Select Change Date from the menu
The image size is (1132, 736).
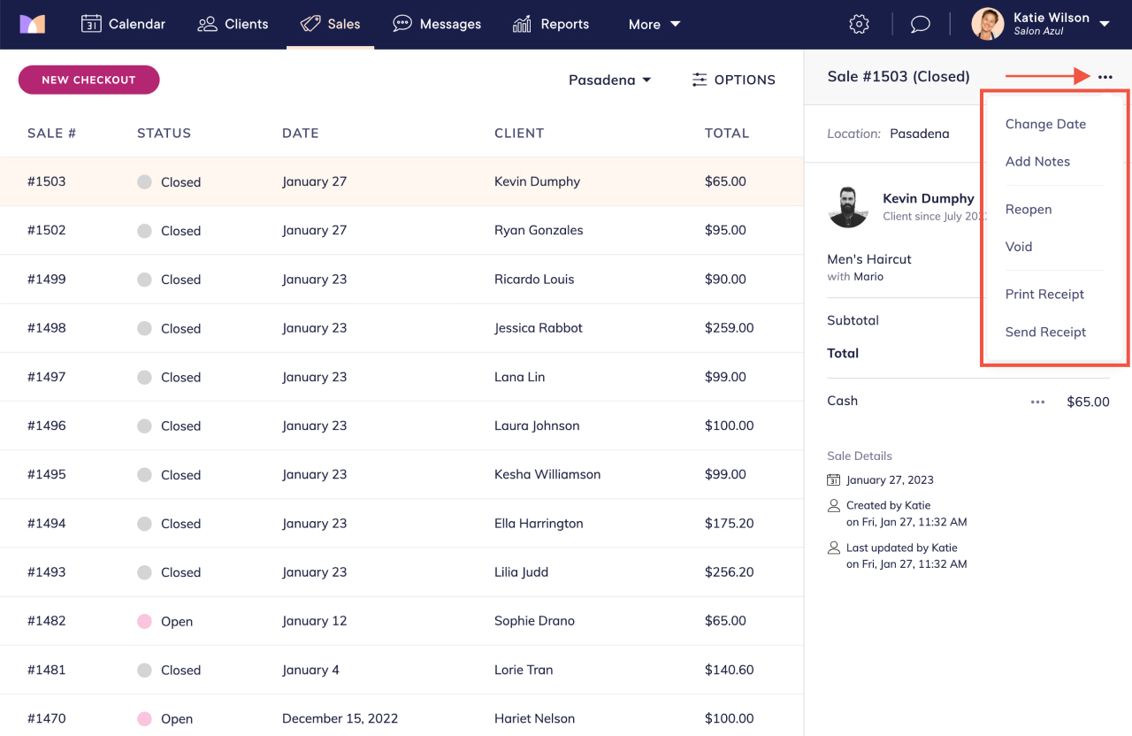point(1045,124)
